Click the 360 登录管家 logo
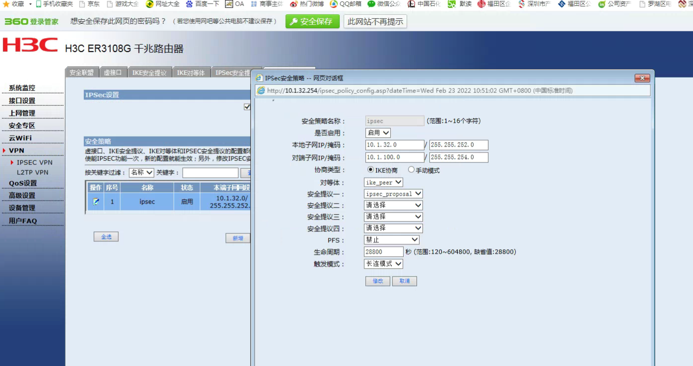Screen dimensions: 693x366 tap(31, 22)
